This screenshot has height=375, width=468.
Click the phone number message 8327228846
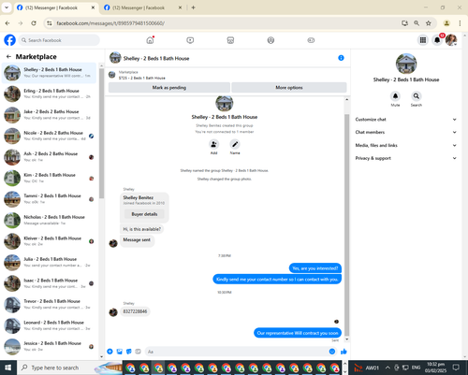135,311
